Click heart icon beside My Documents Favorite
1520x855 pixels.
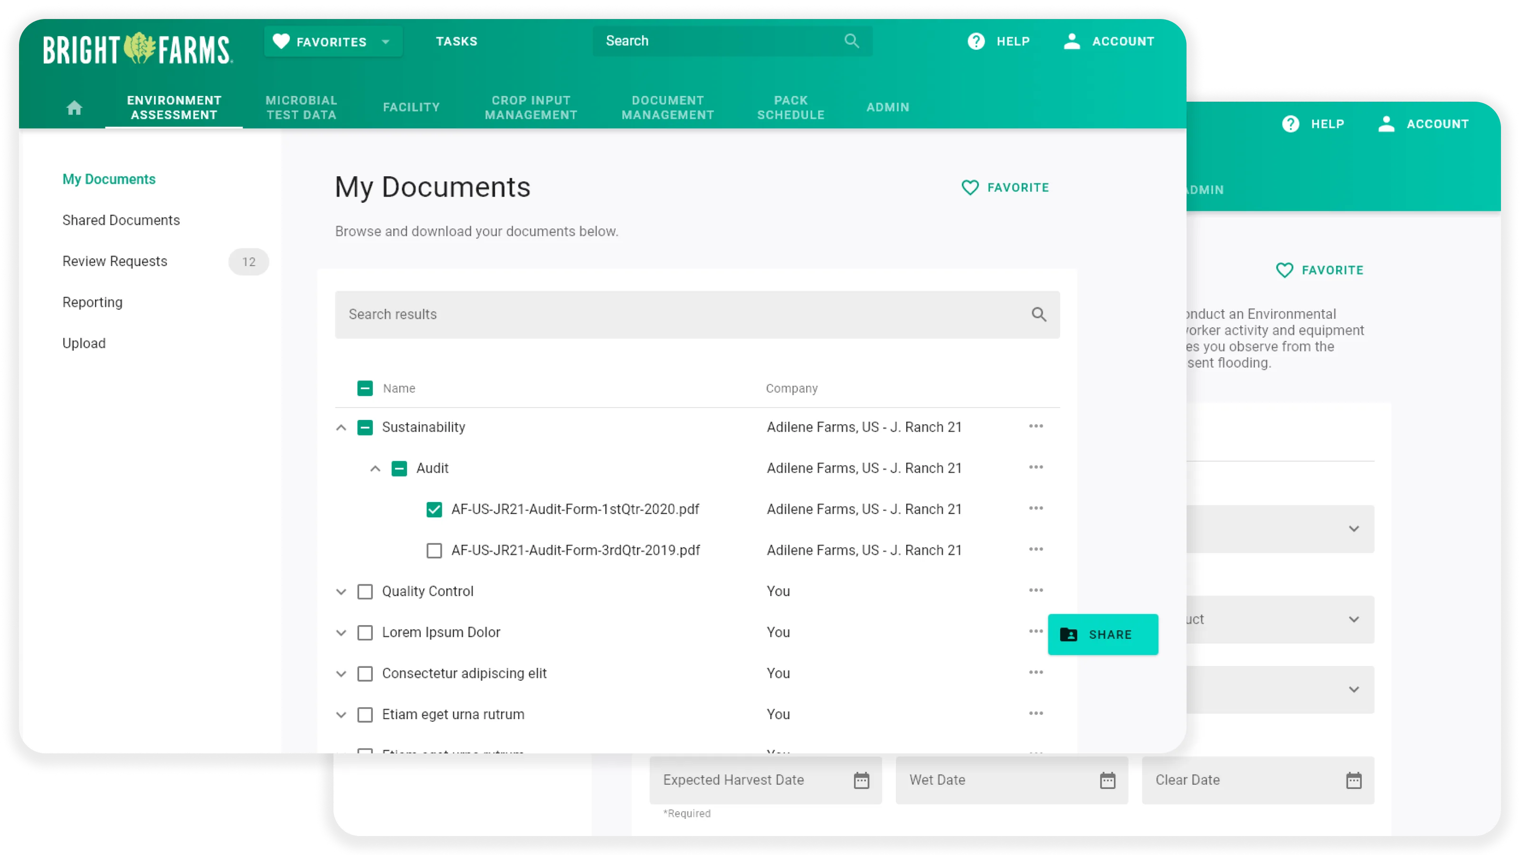coord(970,188)
